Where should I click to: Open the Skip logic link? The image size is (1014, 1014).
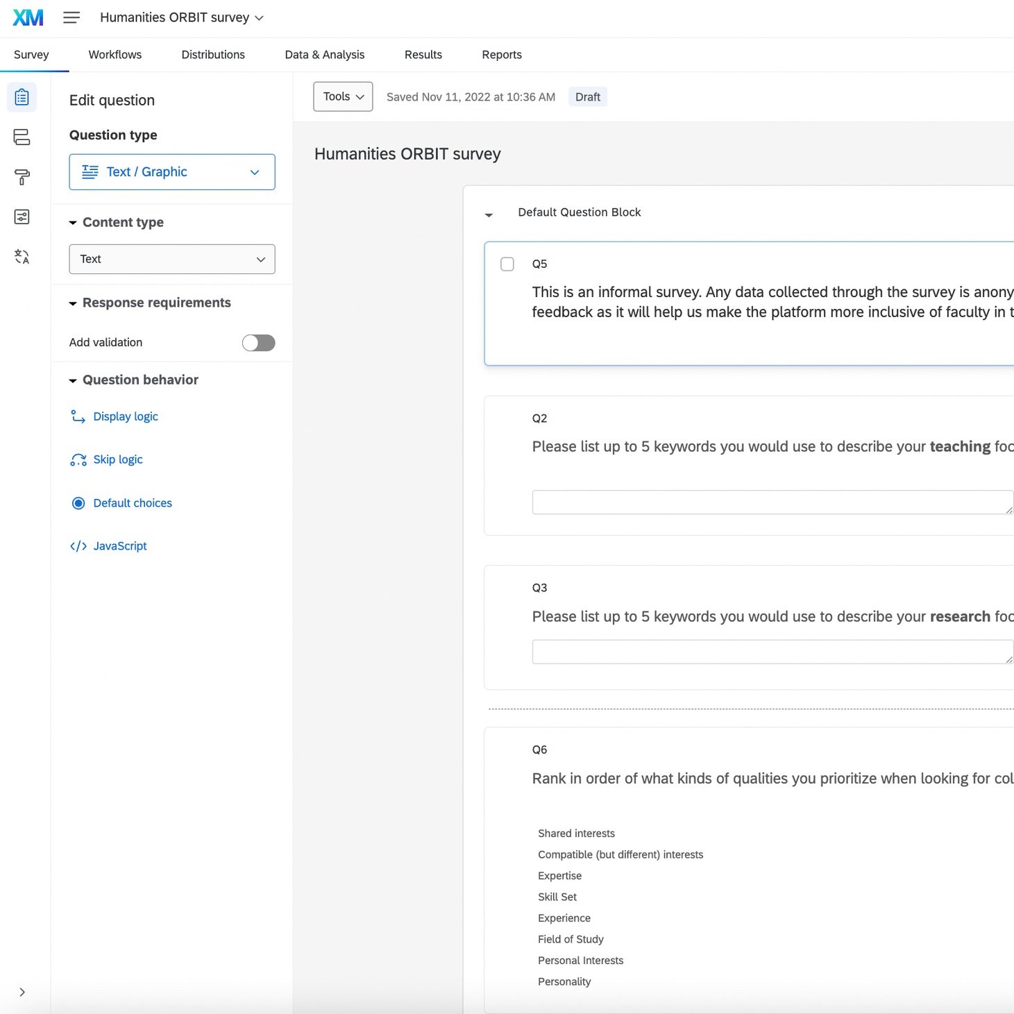coord(118,459)
